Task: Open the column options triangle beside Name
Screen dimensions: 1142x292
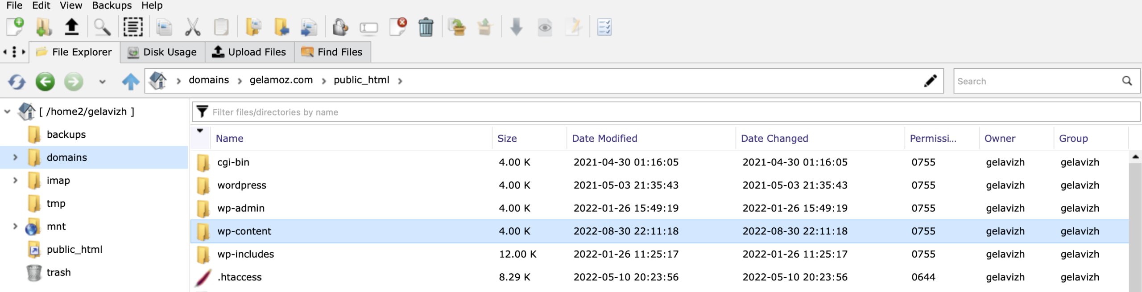Action: pyautogui.click(x=200, y=131)
